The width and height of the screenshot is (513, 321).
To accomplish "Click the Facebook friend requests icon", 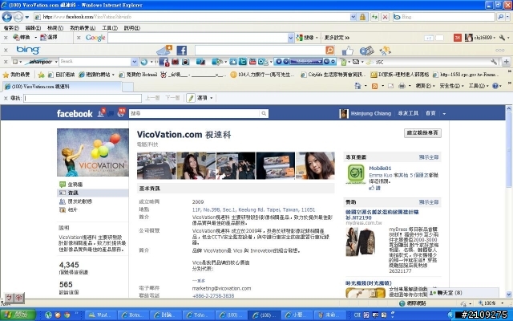I will coord(101,113).
